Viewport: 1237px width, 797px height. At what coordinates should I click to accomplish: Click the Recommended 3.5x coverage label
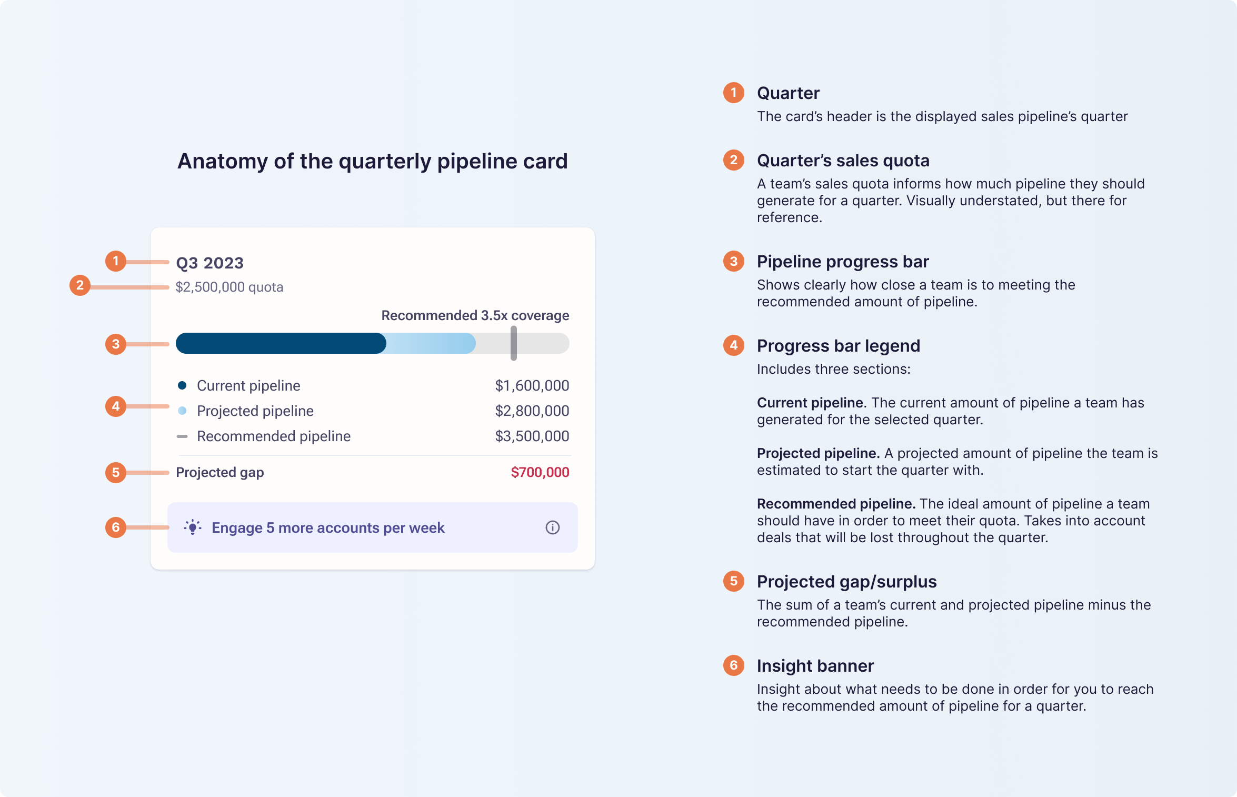click(475, 315)
